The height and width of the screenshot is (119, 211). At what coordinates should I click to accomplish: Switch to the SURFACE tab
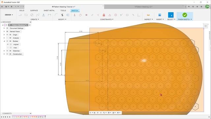[x=34, y=10]
